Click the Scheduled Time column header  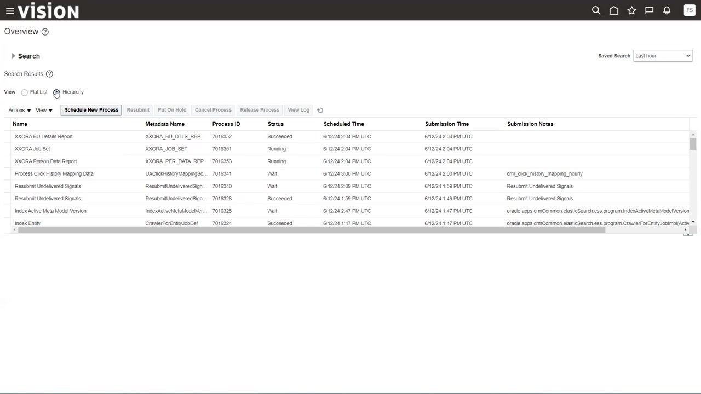[x=344, y=124]
